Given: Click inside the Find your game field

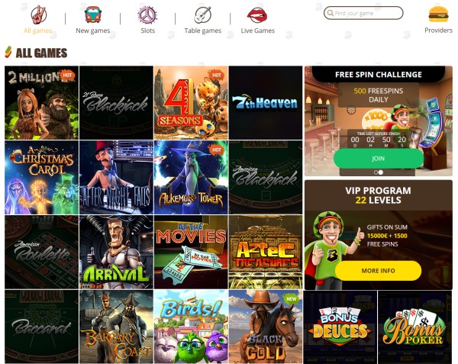Looking at the screenshot, I should (x=363, y=13).
